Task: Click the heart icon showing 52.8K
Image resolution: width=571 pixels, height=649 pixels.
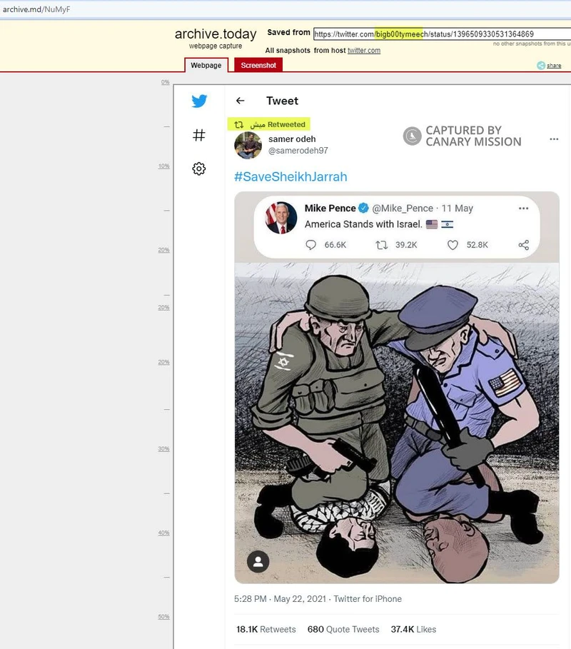Action: 453,245
